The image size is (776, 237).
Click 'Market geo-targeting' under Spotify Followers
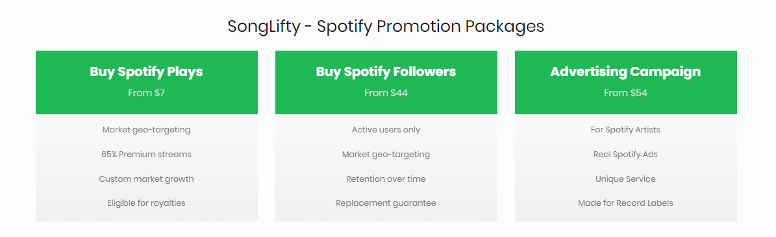386,155
